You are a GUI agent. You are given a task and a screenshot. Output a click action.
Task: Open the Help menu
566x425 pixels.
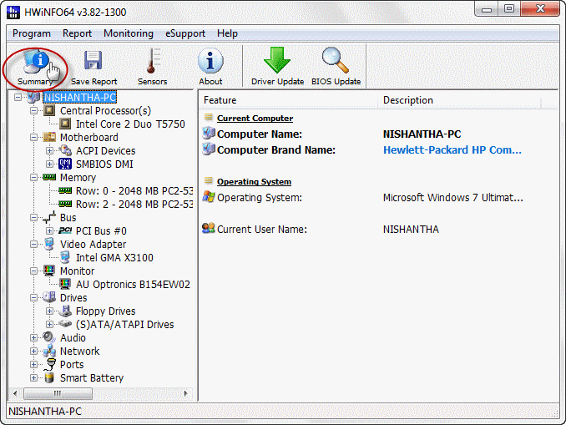[x=227, y=33]
